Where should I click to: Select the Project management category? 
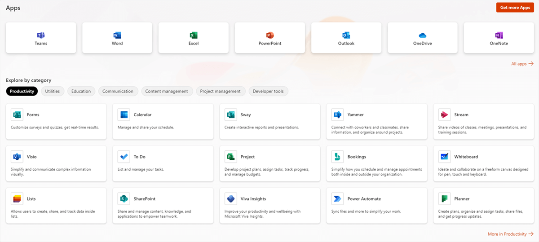(x=221, y=91)
